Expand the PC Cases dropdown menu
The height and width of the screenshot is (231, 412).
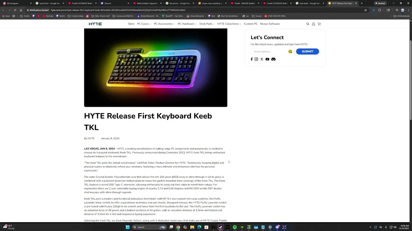tap(144, 24)
